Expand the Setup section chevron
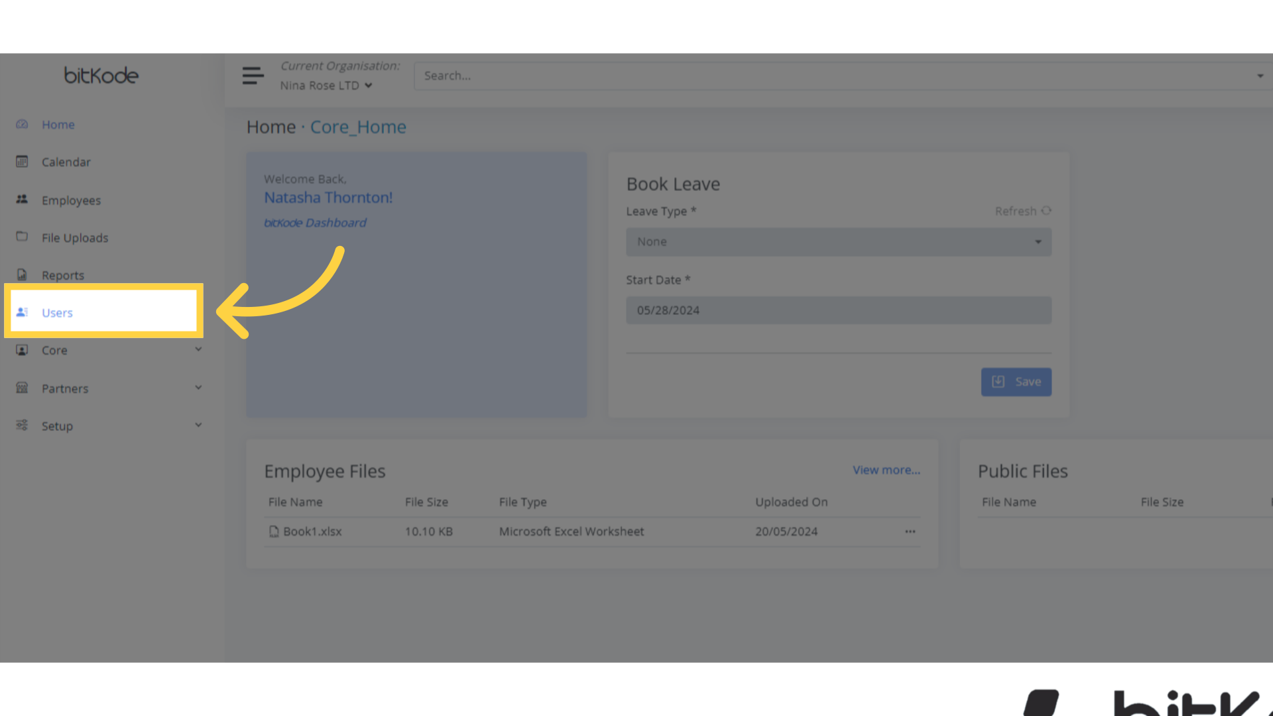The image size is (1273, 716). [198, 425]
